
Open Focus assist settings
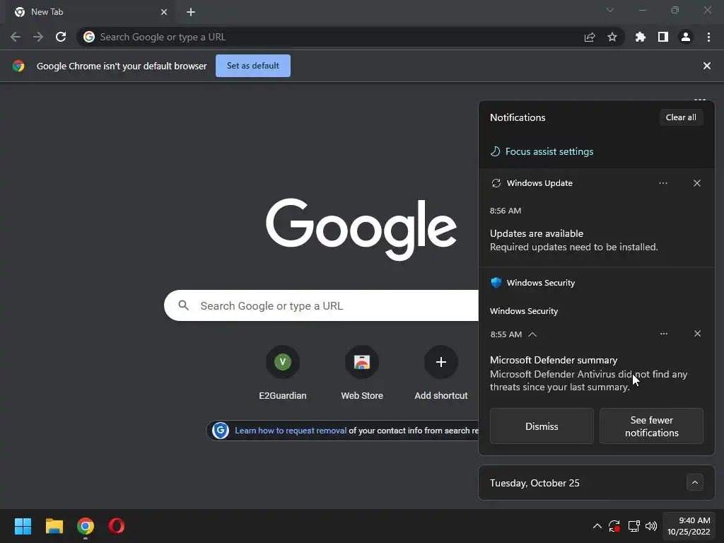coord(542,151)
